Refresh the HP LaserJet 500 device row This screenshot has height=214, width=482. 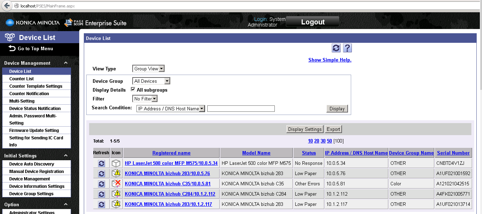tap(101, 163)
